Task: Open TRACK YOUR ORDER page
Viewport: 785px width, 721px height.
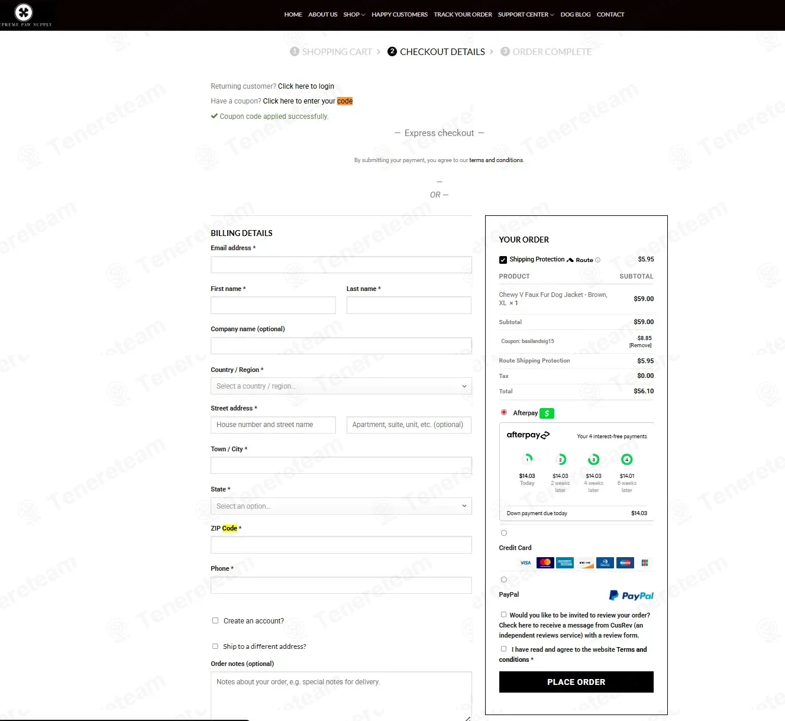Action: coord(463,15)
